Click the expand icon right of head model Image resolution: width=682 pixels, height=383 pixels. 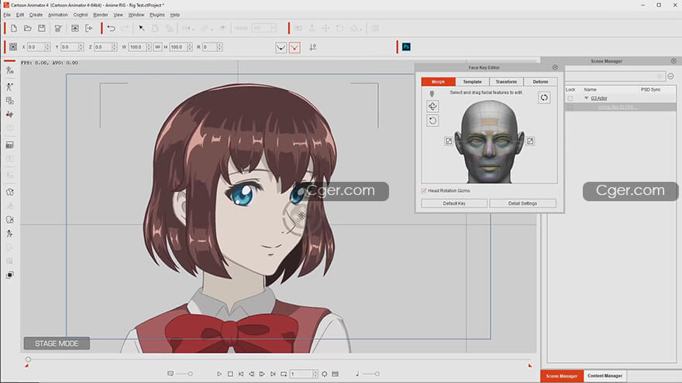click(530, 141)
